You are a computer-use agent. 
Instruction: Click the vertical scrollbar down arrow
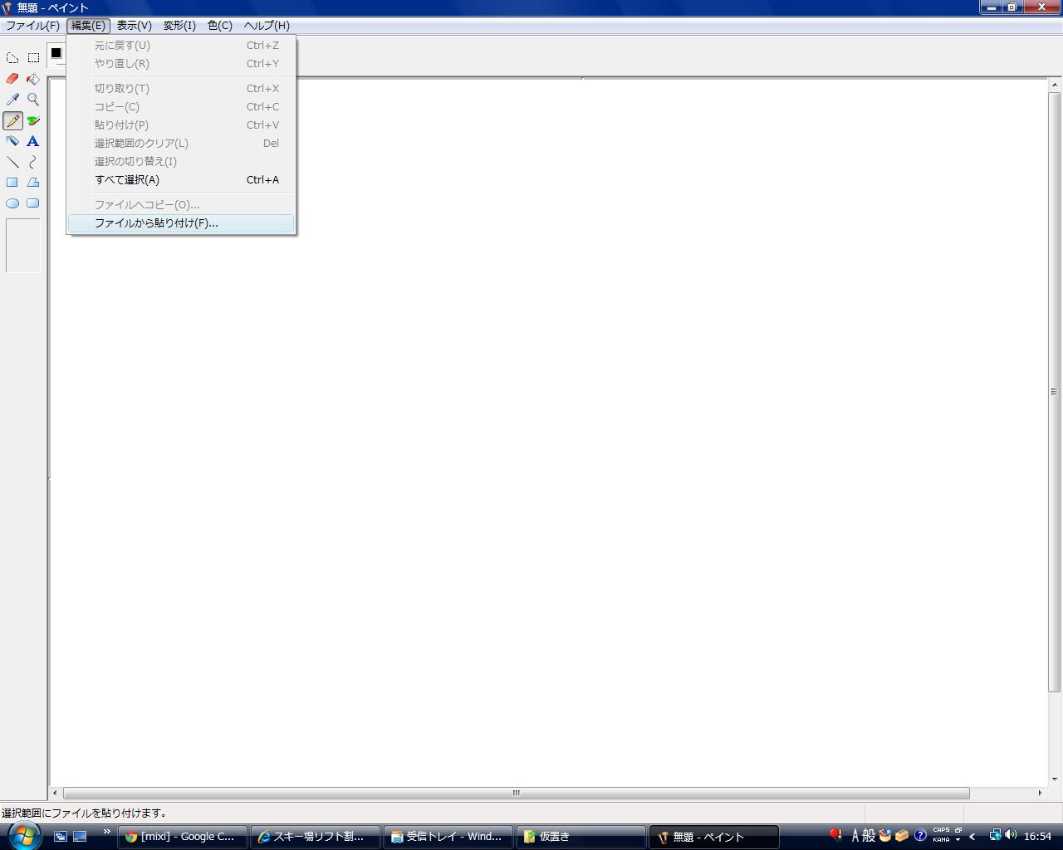[x=1055, y=779]
